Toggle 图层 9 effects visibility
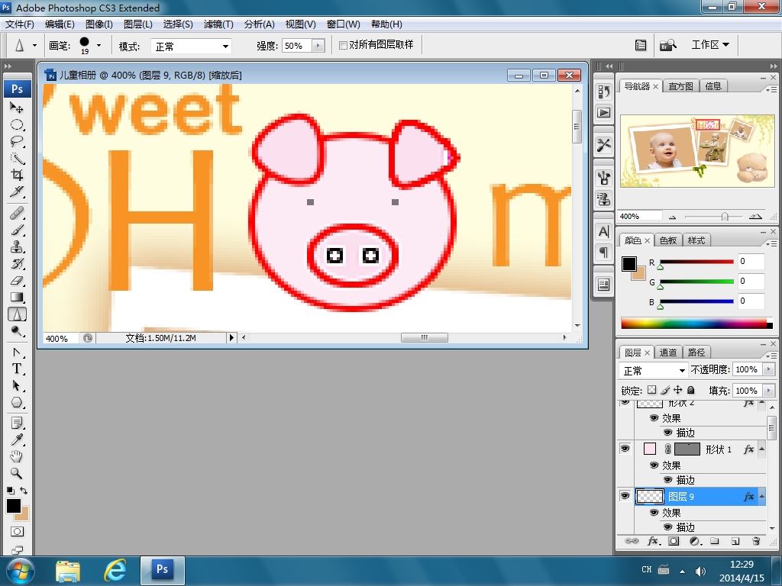Viewport: 782px width, 586px height. pyautogui.click(x=654, y=512)
